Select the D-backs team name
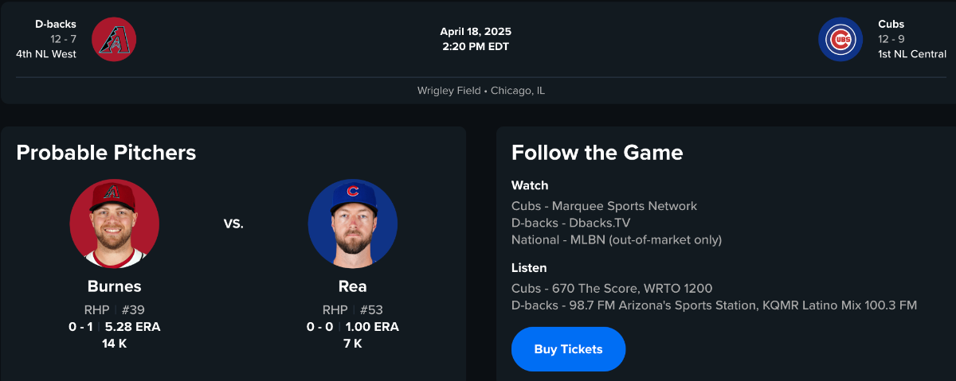The image size is (956, 381). click(x=56, y=24)
